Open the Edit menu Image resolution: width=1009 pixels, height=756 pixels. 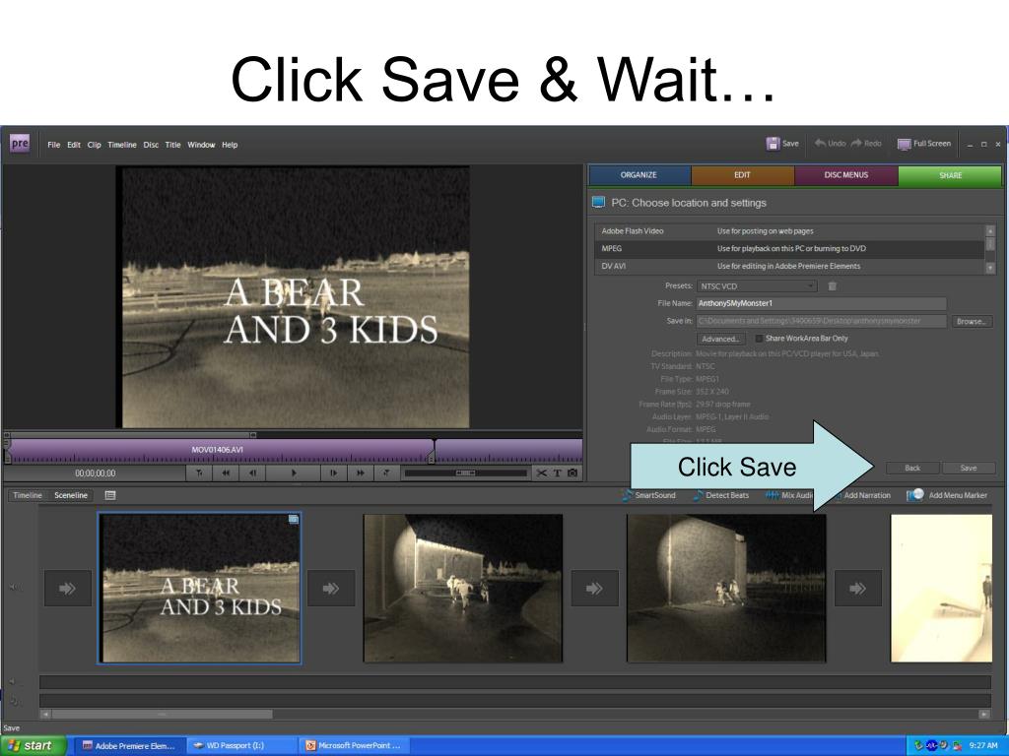(74, 145)
